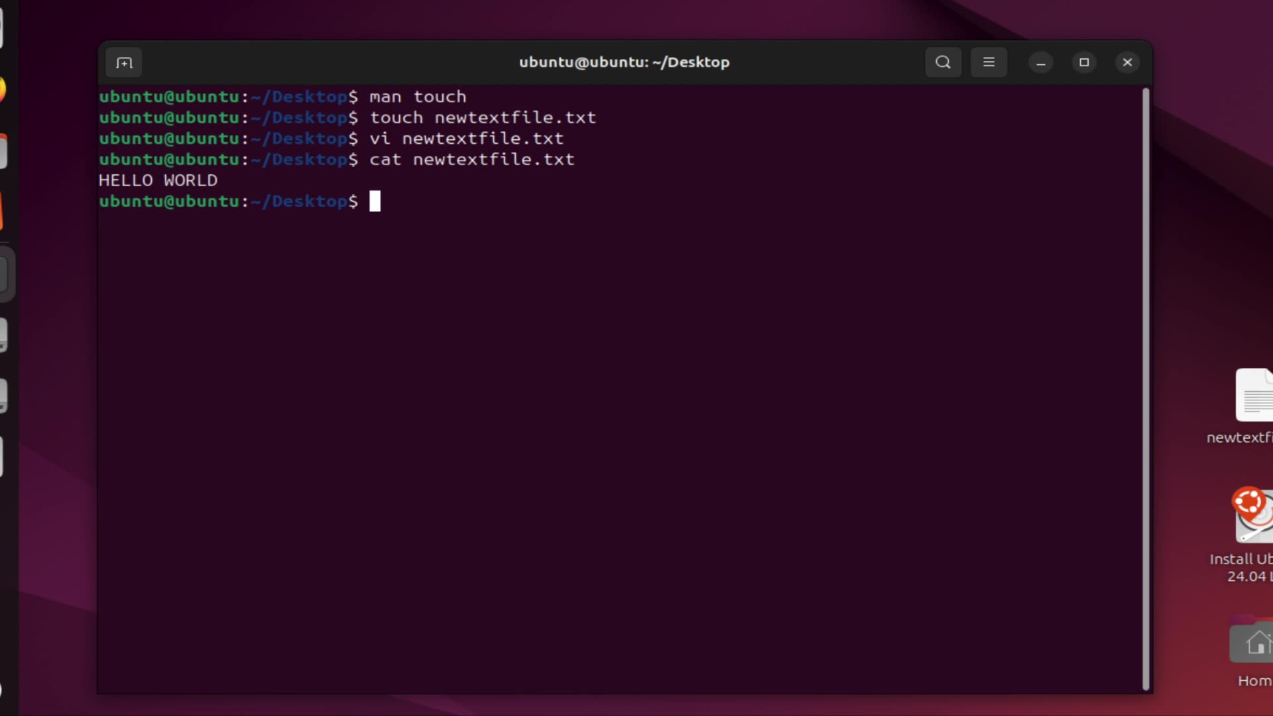
Task: Maximize the terminal window
Action: (1084, 62)
